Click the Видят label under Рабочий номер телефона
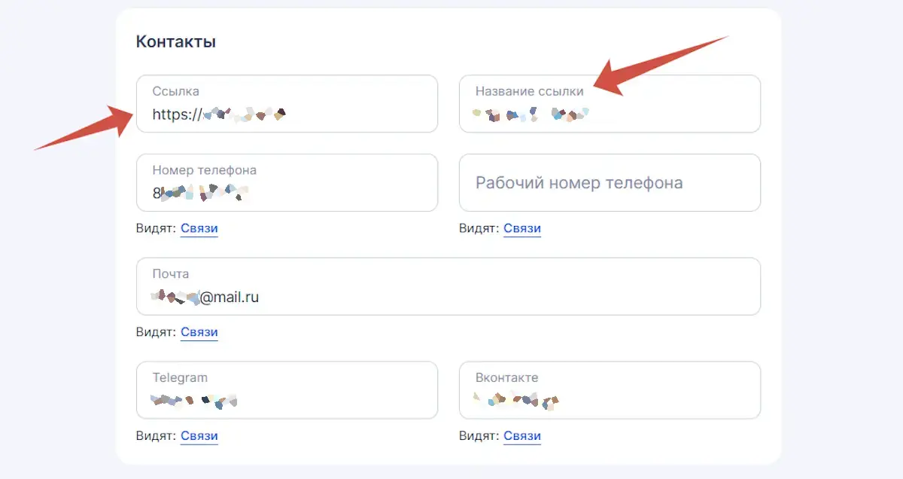Image resolution: width=903 pixels, height=479 pixels. pyautogui.click(x=481, y=228)
